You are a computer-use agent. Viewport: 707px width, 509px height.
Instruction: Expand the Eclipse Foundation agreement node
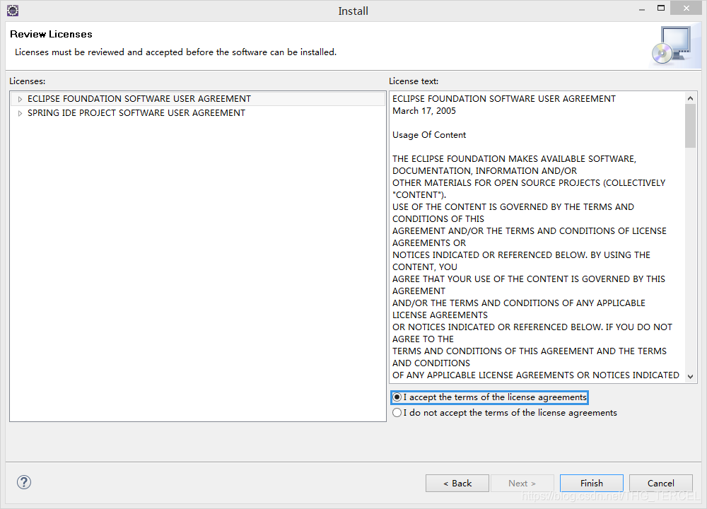20,99
